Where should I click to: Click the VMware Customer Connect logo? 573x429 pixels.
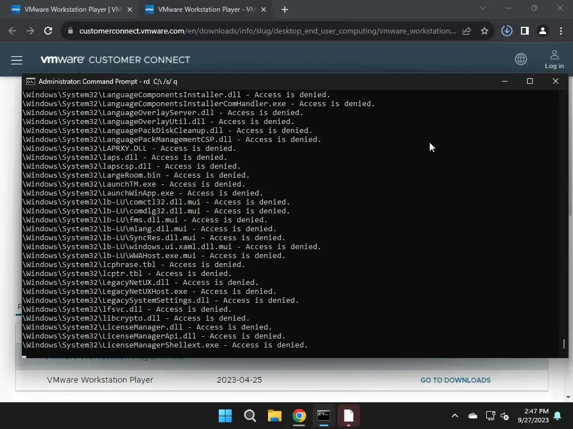[115, 60]
